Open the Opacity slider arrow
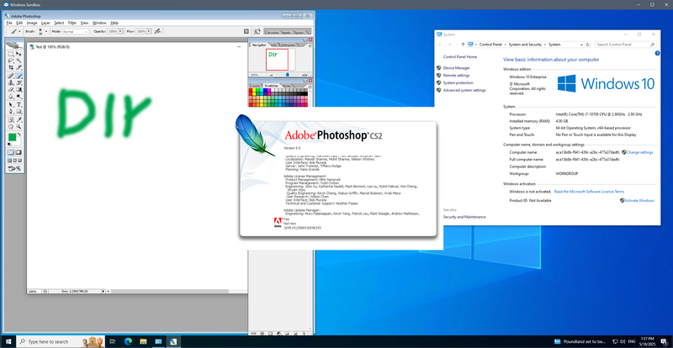 pyautogui.click(x=120, y=31)
